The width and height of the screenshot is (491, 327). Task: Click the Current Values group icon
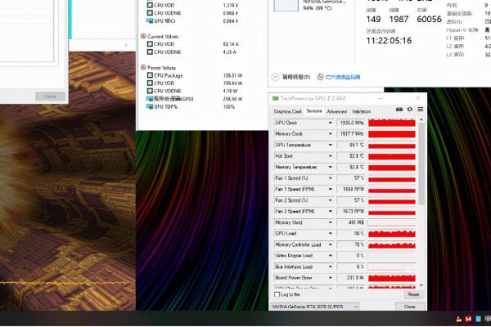(143, 36)
